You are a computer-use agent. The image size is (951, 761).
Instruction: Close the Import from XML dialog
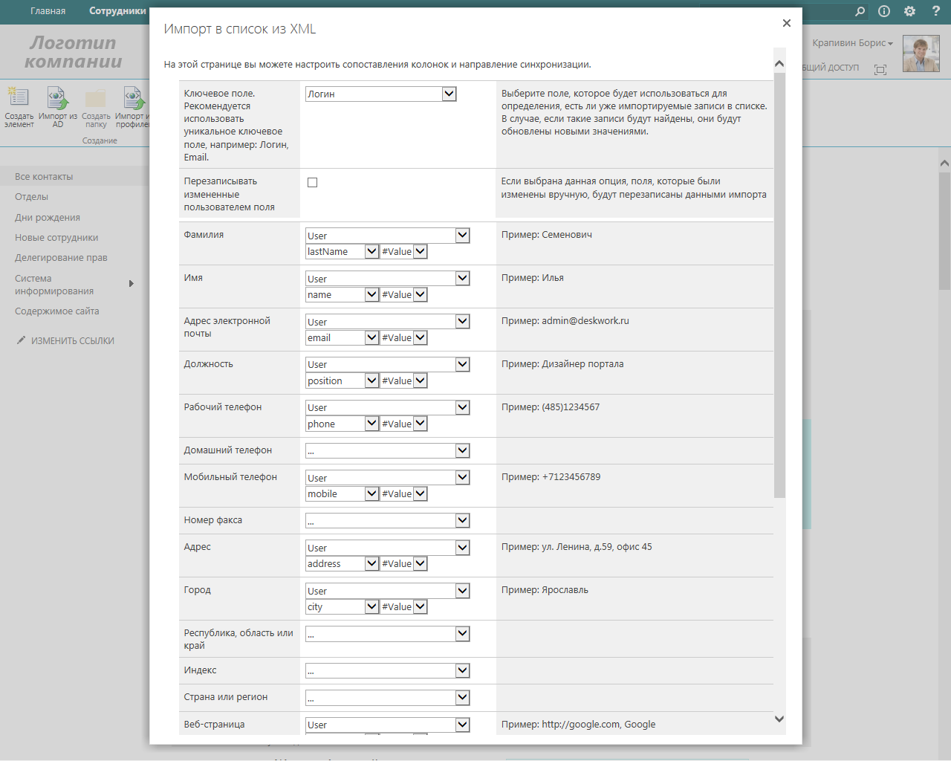786,23
